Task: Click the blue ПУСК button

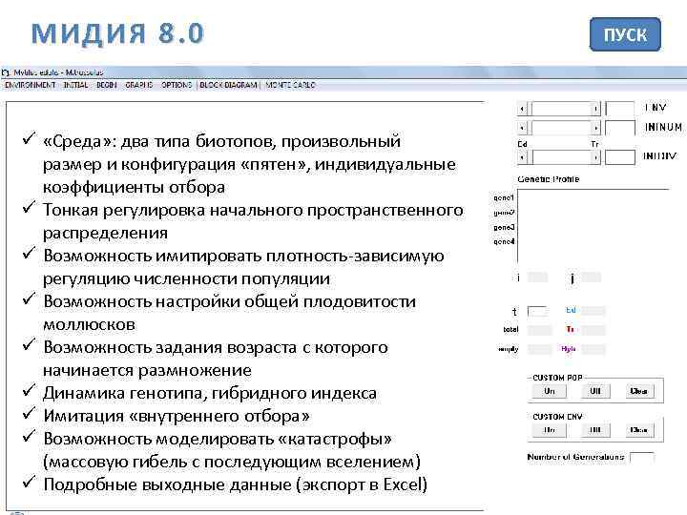Action: pos(625,34)
